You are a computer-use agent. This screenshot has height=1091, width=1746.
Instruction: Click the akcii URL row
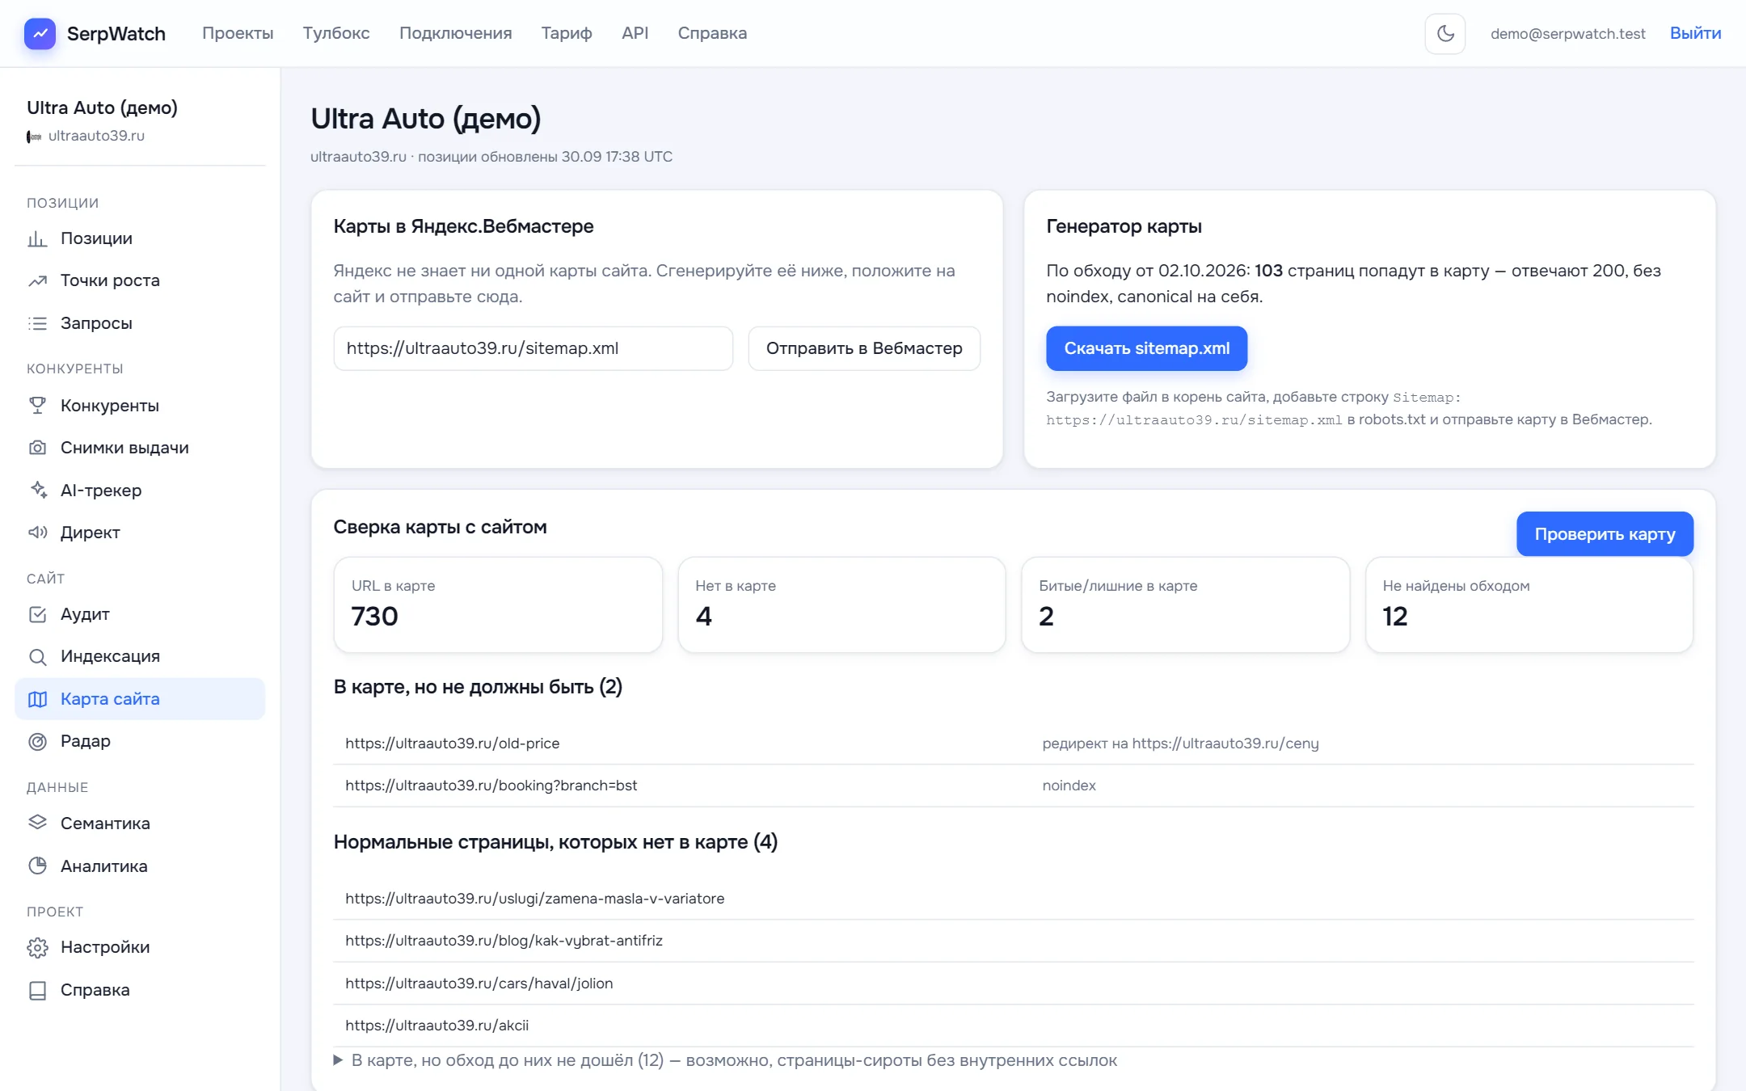(1014, 1026)
